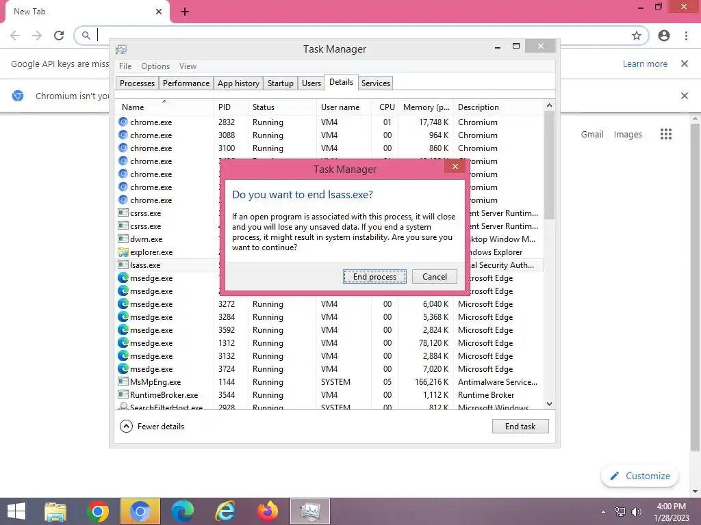The height and width of the screenshot is (525, 701).
Task: Cancel the end lsass.exe dialog
Action: point(435,277)
